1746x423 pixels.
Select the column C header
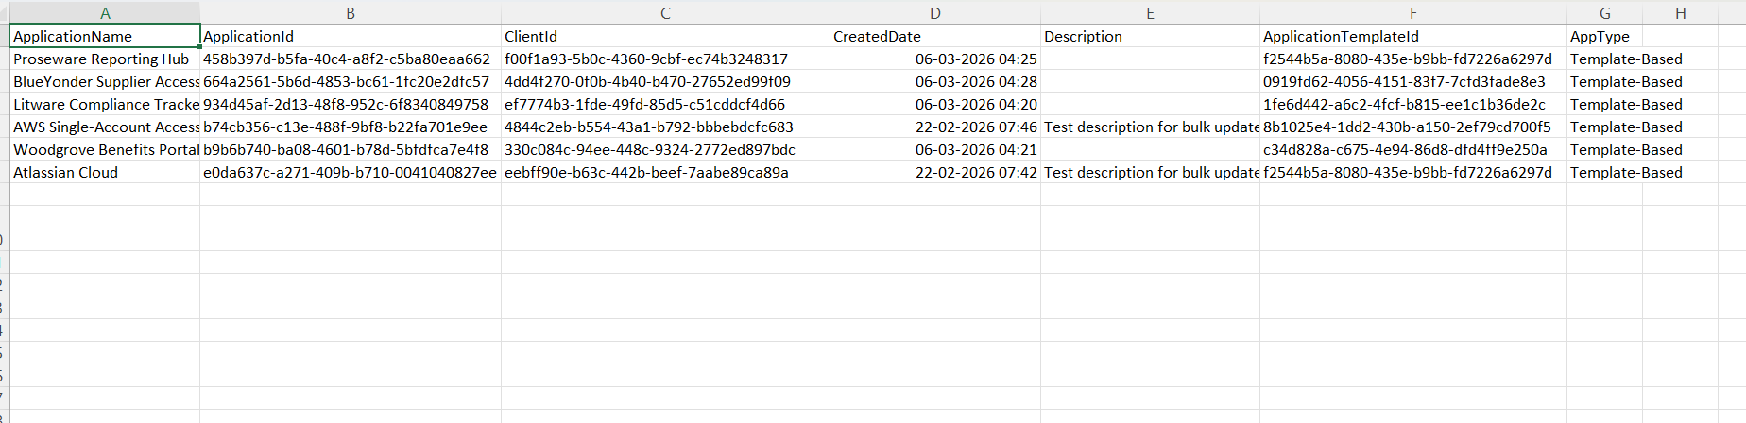(x=665, y=13)
